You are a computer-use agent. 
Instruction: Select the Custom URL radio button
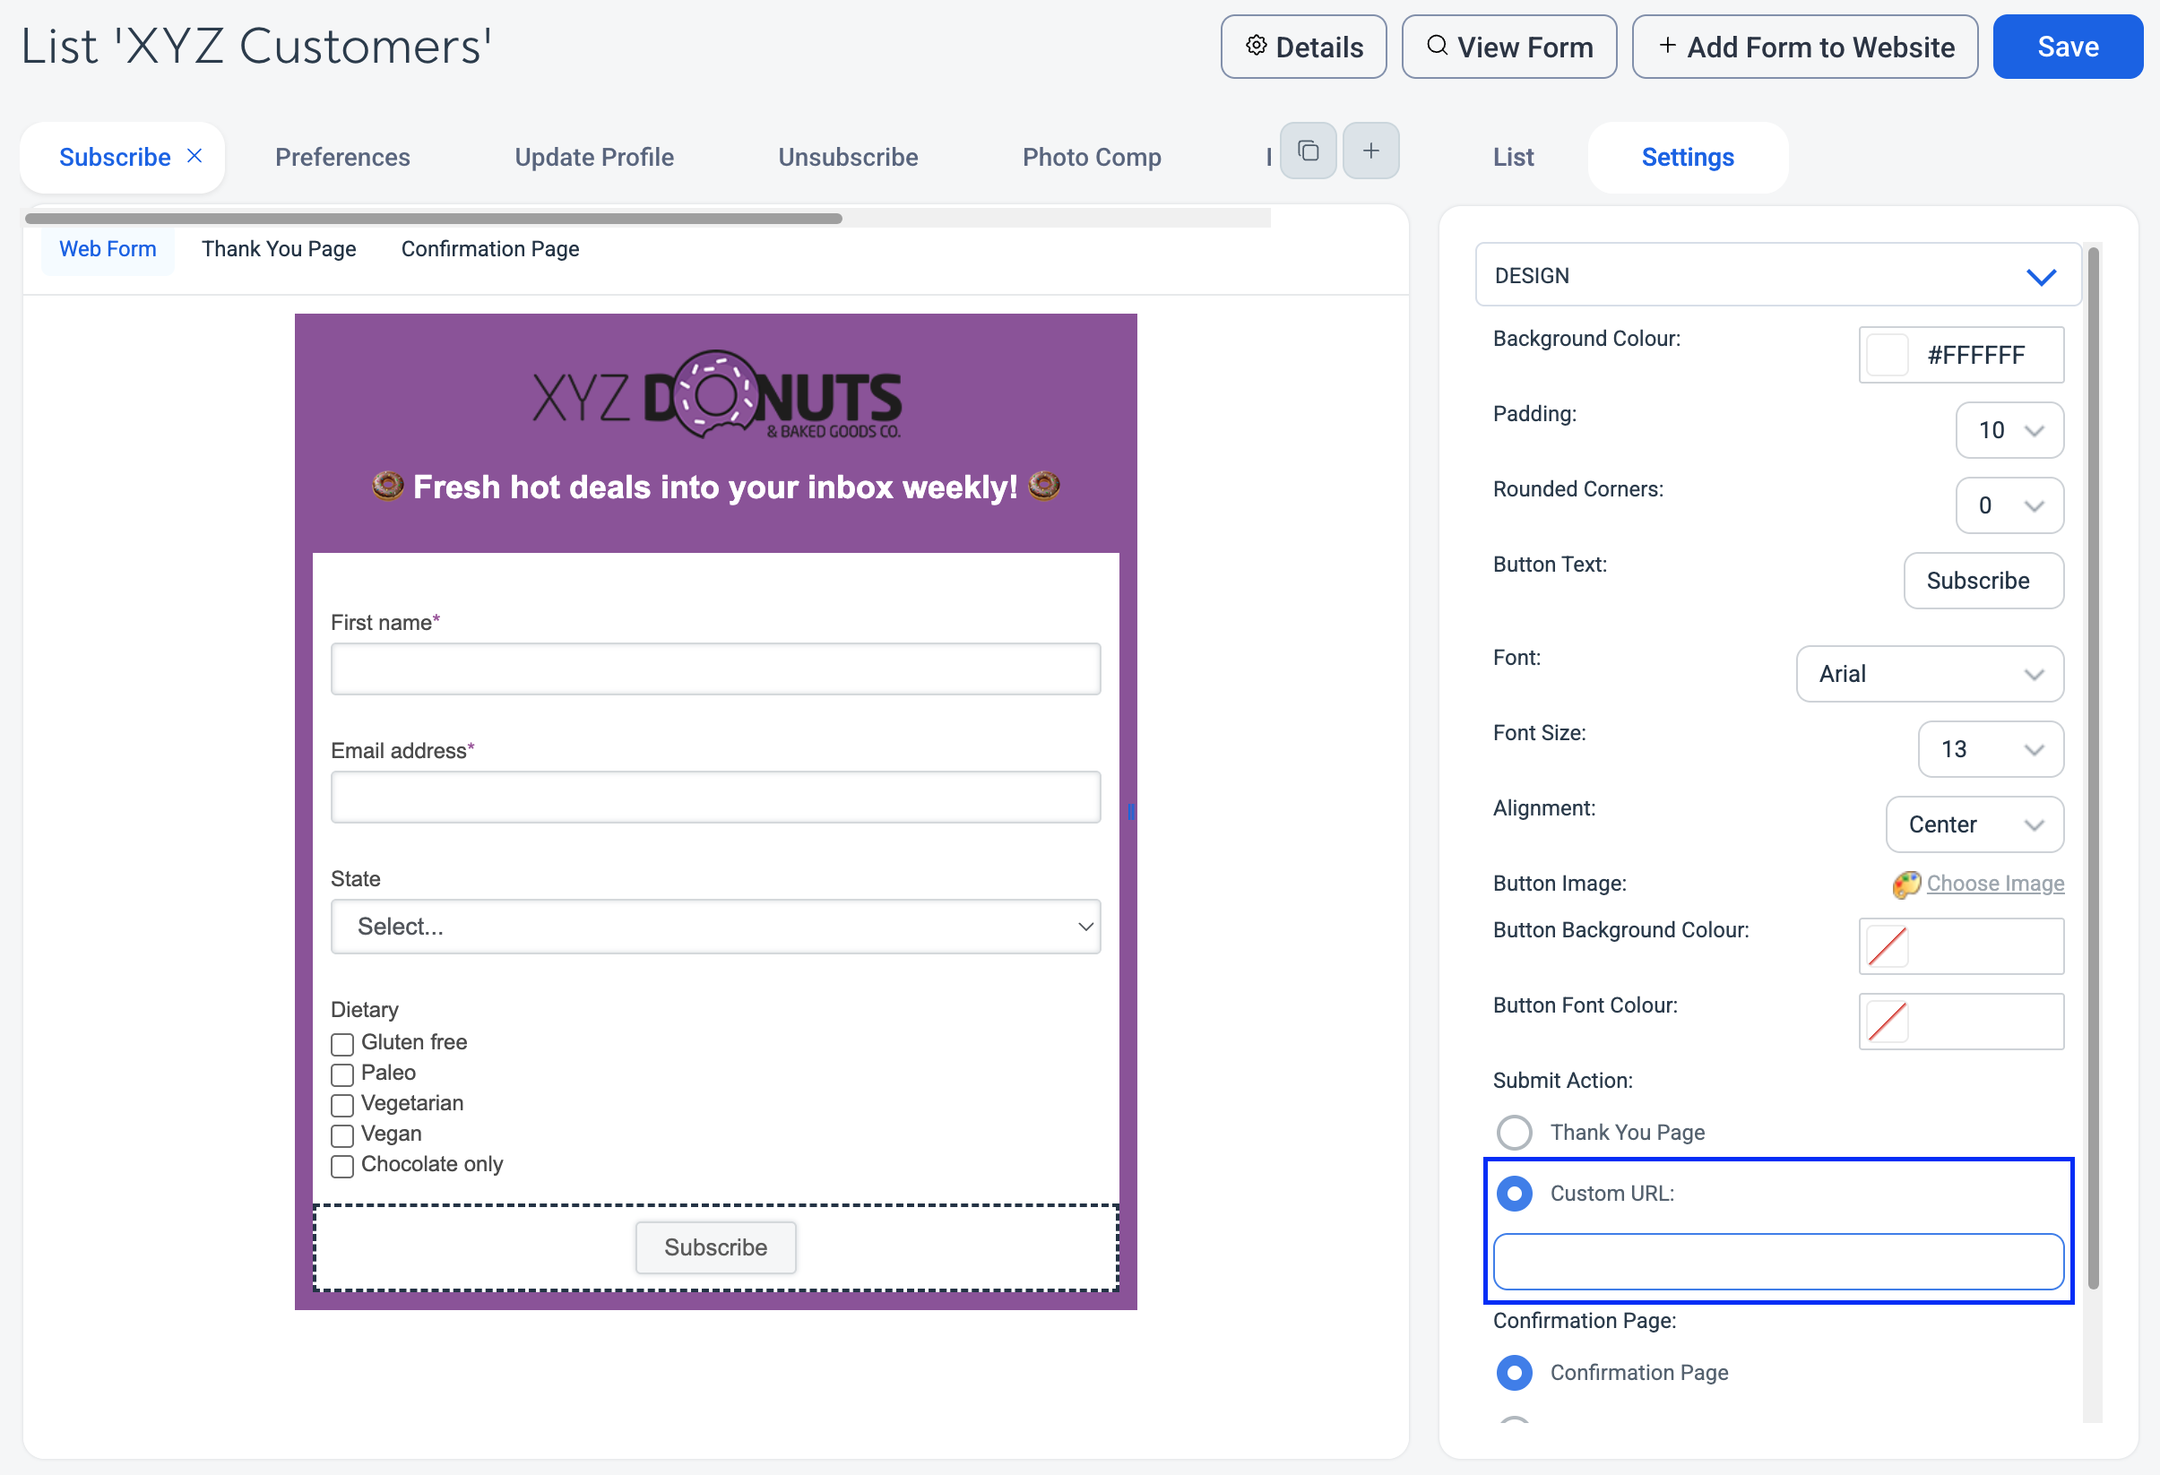click(1514, 1194)
